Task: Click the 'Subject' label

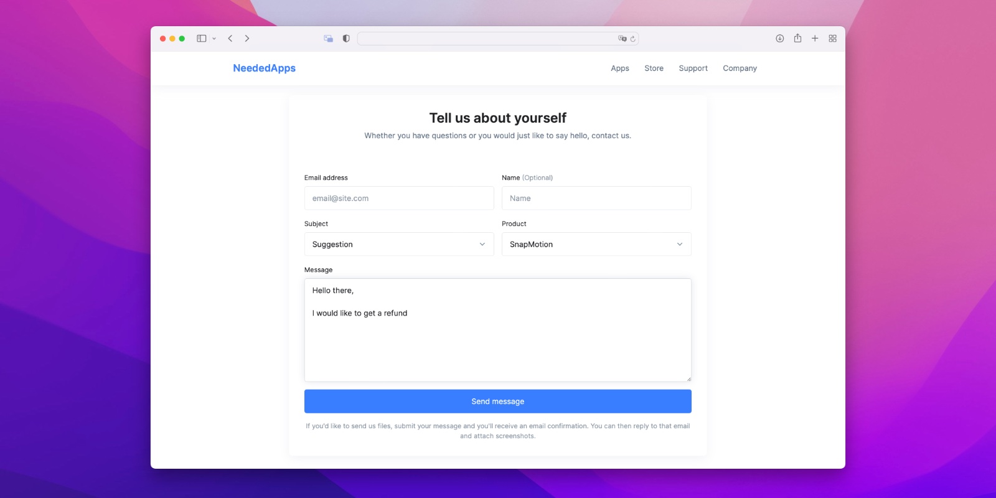Action: click(316, 224)
